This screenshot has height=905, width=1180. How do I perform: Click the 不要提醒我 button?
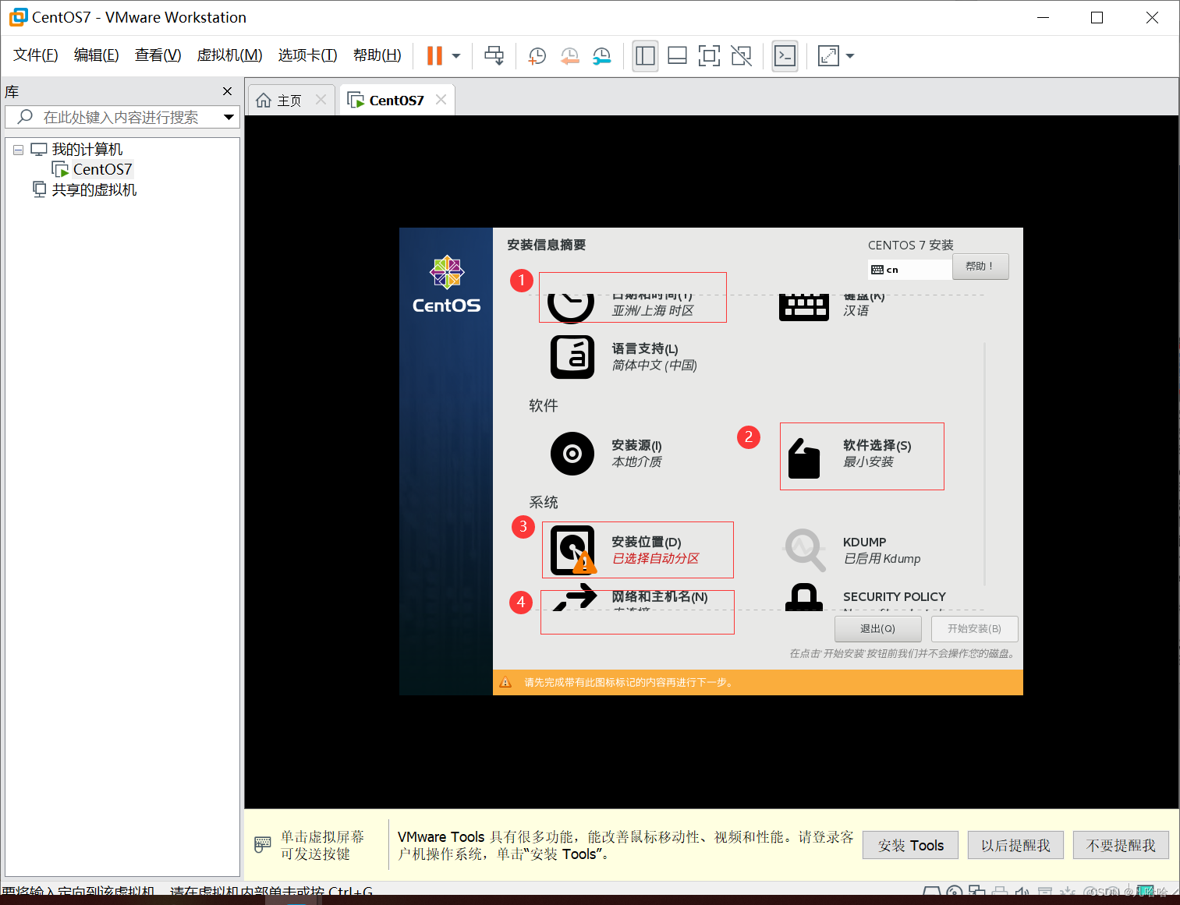tap(1121, 844)
